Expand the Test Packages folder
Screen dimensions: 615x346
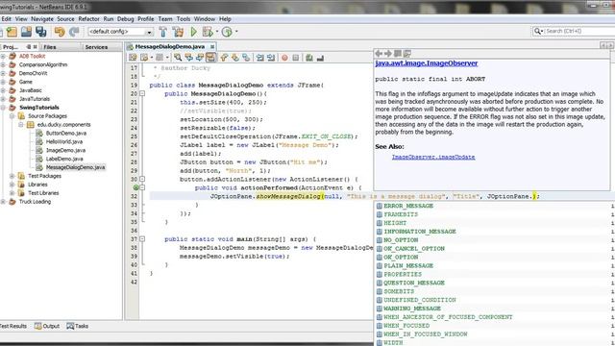click(x=12, y=176)
